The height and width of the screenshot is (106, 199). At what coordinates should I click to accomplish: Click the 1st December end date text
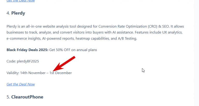(61, 73)
